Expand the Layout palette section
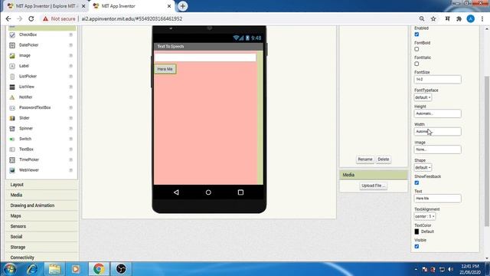Screen dimensions: 490x276 tap(41, 185)
